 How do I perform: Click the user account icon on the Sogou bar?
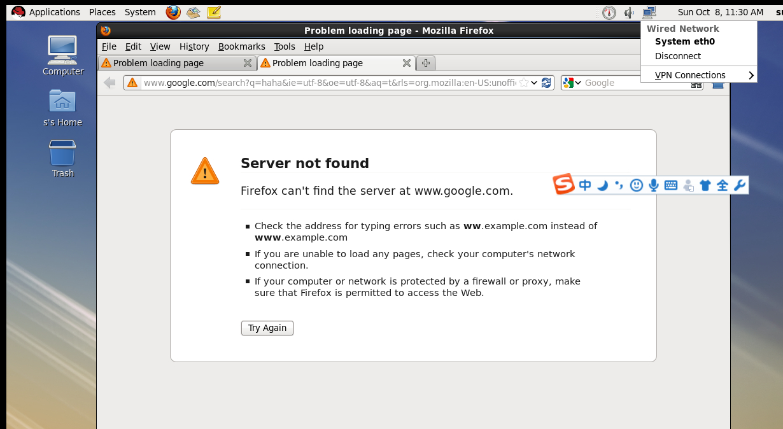point(688,186)
